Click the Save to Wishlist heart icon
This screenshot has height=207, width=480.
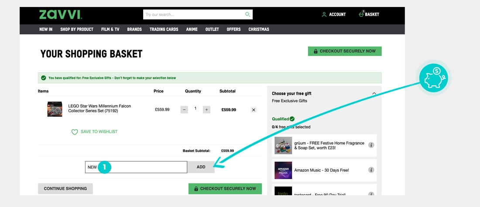[75, 132]
